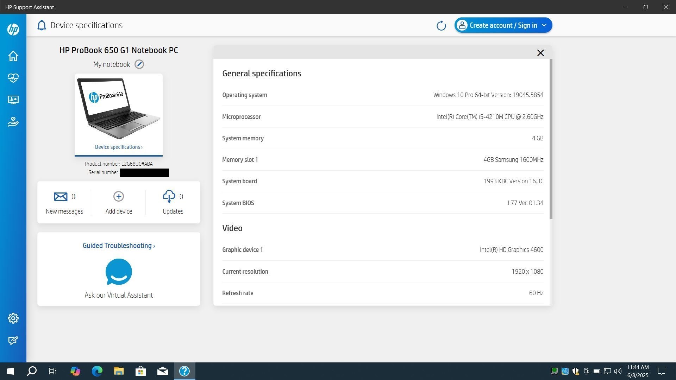Open Microsoft Store from the taskbar
The image size is (676, 380).
tap(140, 371)
